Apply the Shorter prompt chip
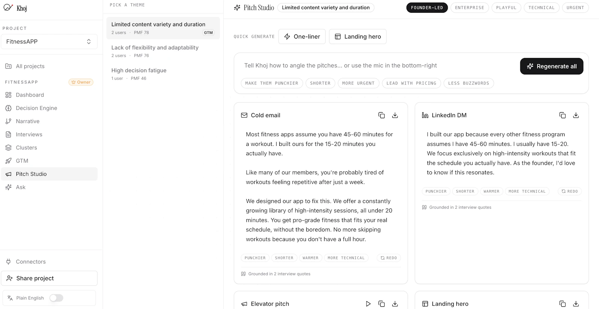 click(x=320, y=83)
